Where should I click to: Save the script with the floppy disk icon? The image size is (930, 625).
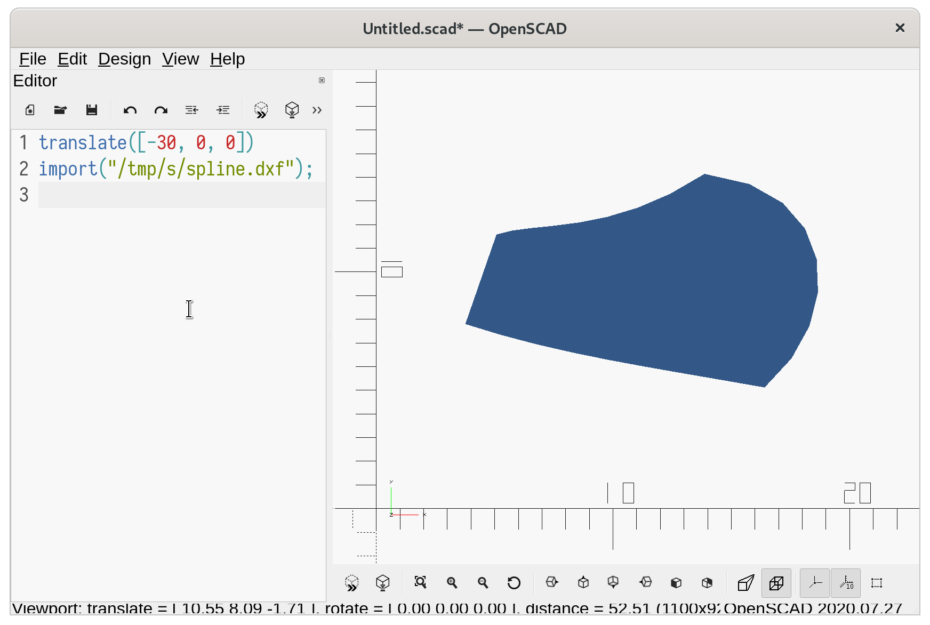(x=92, y=110)
